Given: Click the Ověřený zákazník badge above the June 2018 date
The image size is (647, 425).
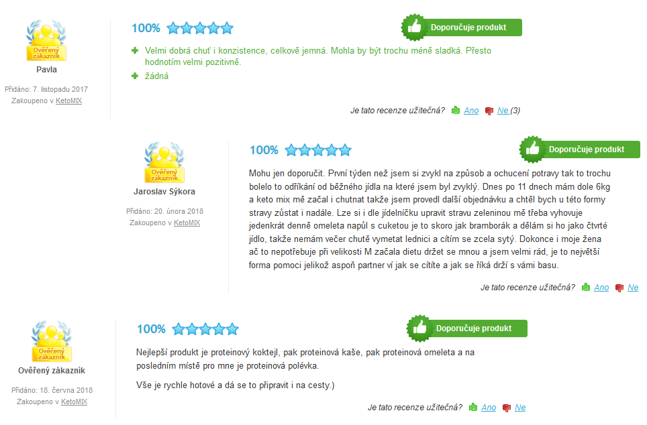Looking at the screenshot, I should click(52, 341).
